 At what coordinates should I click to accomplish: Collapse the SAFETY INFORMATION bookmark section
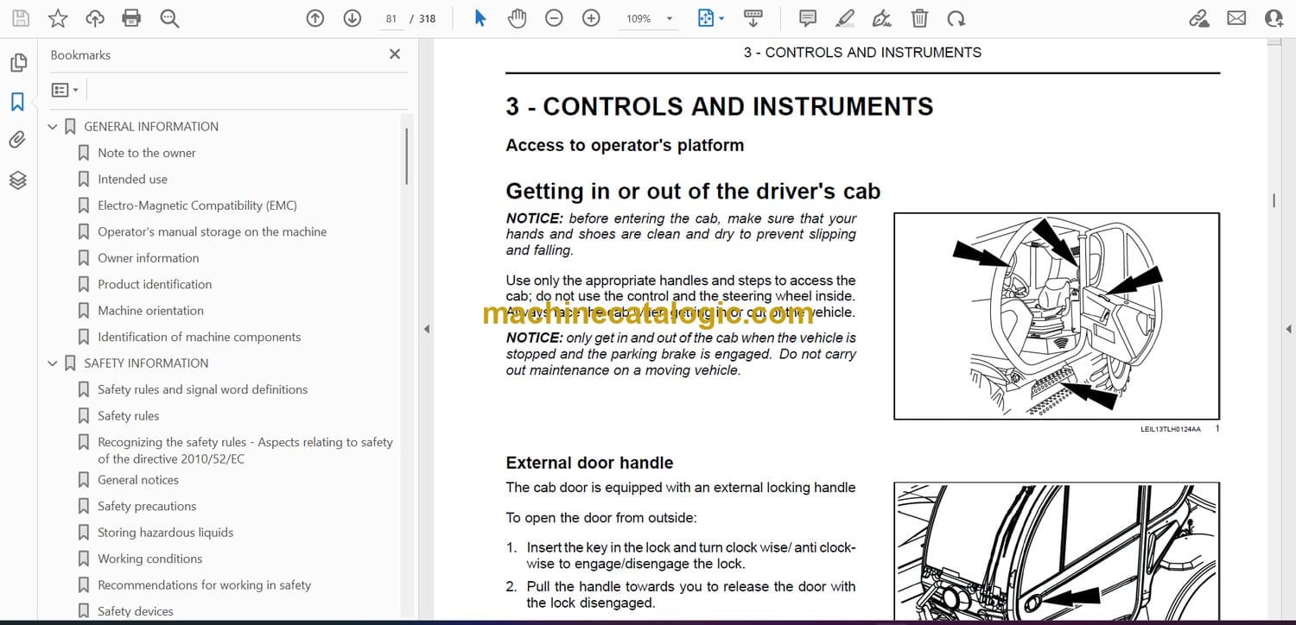pos(53,363)
